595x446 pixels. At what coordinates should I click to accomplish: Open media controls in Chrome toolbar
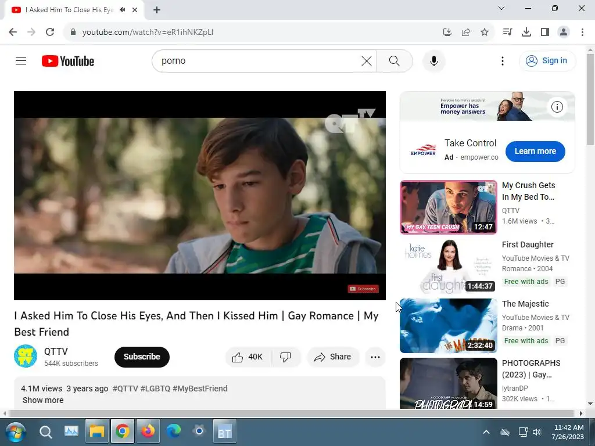[507, 32]
